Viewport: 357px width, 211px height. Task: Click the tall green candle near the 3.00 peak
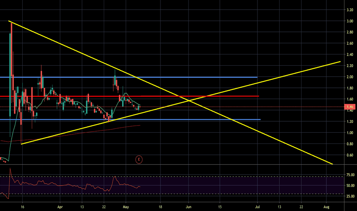click(x=10, y=75)
